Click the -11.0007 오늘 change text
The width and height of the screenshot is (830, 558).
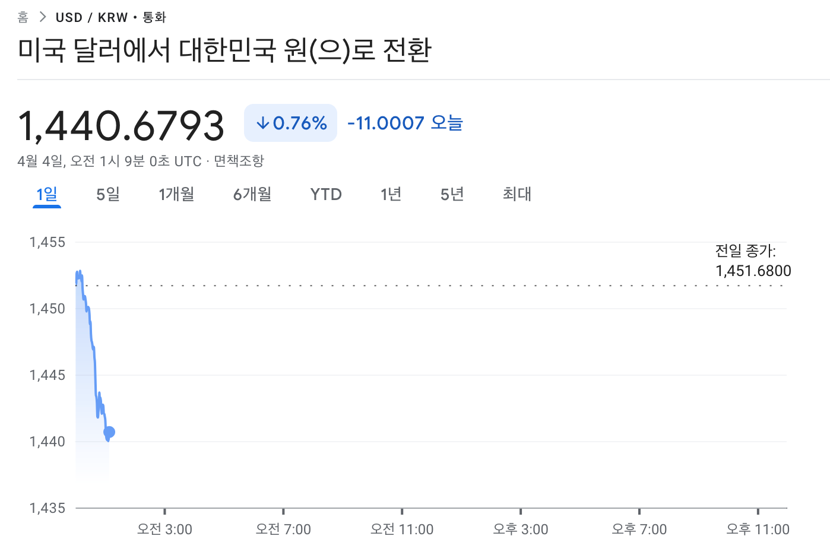405,123
